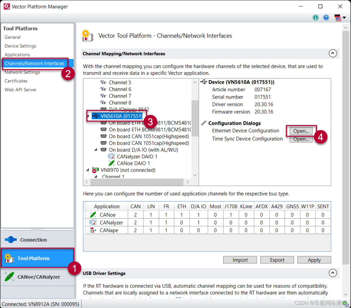Collapse the USB Driver Settings section
Viewport: 351px width, 308px height.
333,273
